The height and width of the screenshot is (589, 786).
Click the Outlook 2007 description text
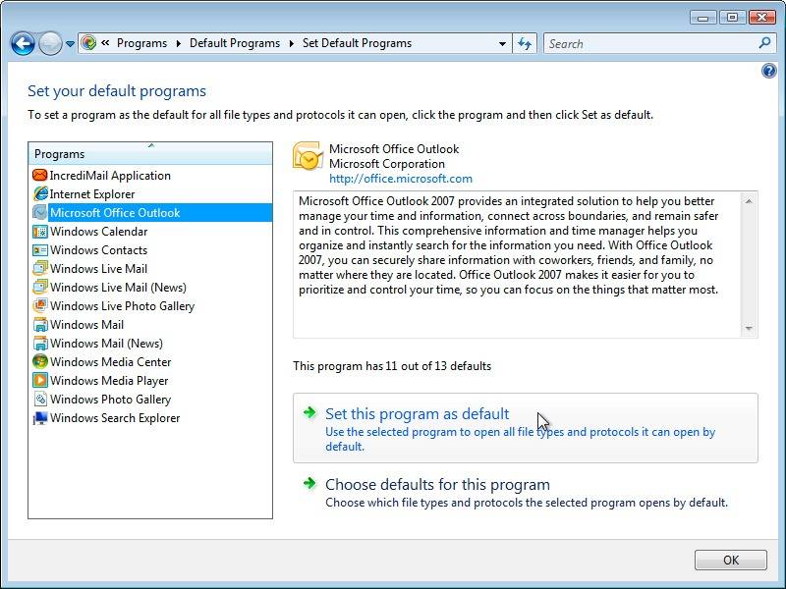[x=508, y=245]
